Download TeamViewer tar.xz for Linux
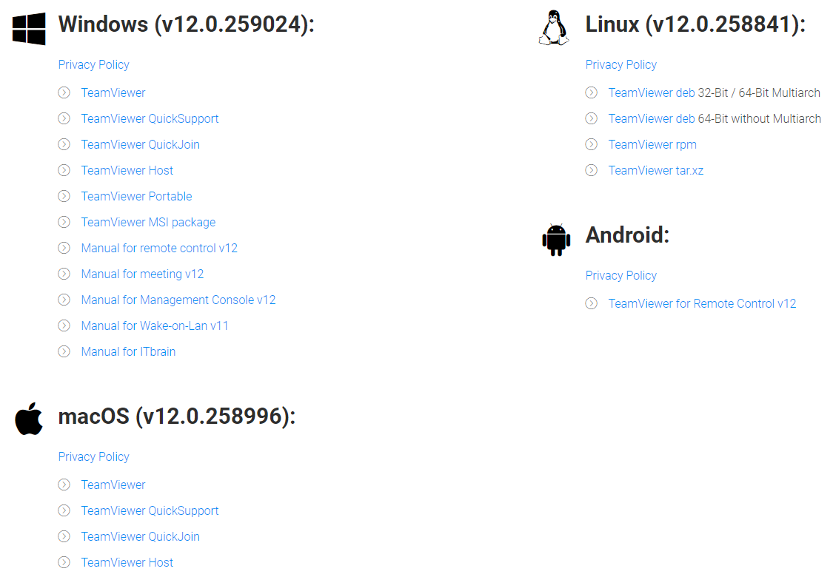The height and width of the screenshot is (577, 833). coord(655,170)
